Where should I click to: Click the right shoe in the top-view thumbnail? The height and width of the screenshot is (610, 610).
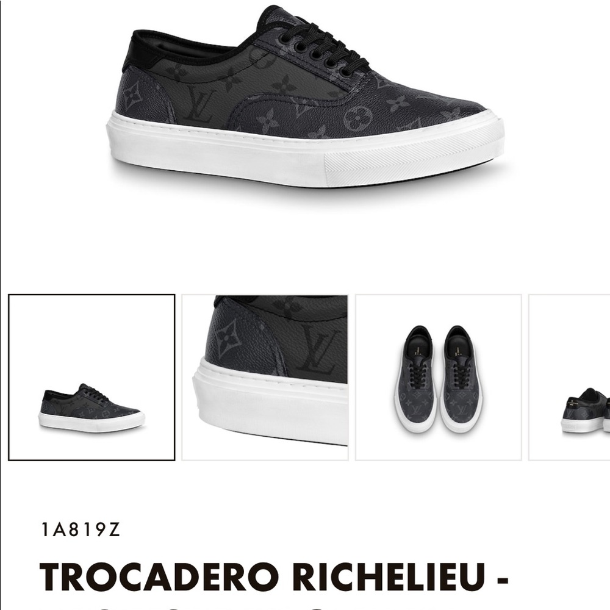[462, 379]
